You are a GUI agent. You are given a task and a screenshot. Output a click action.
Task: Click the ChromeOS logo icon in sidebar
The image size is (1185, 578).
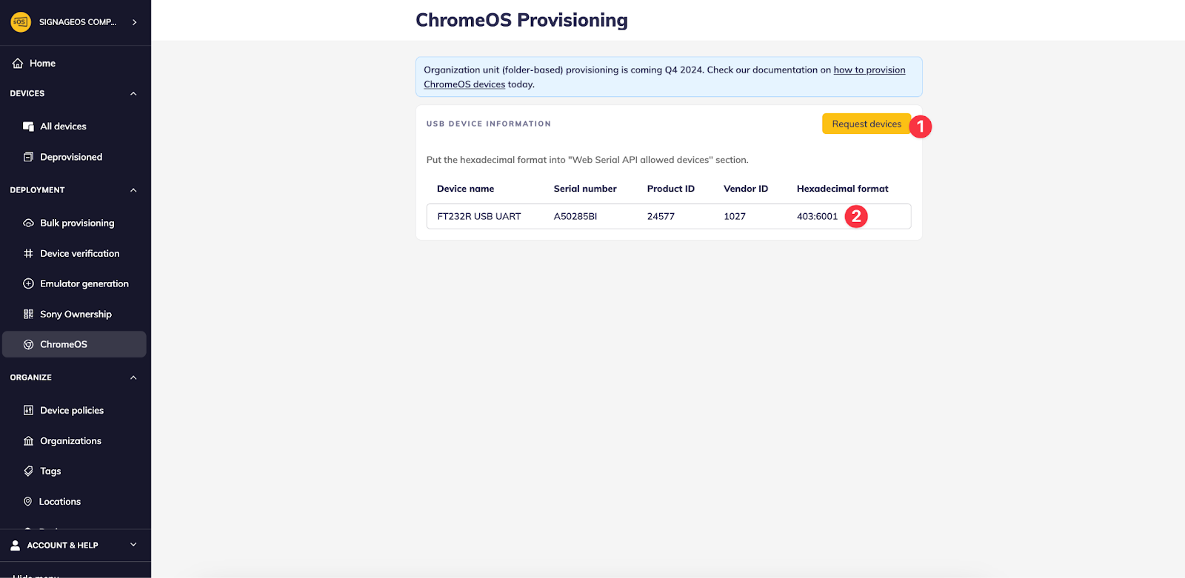[x=28, y=344]
